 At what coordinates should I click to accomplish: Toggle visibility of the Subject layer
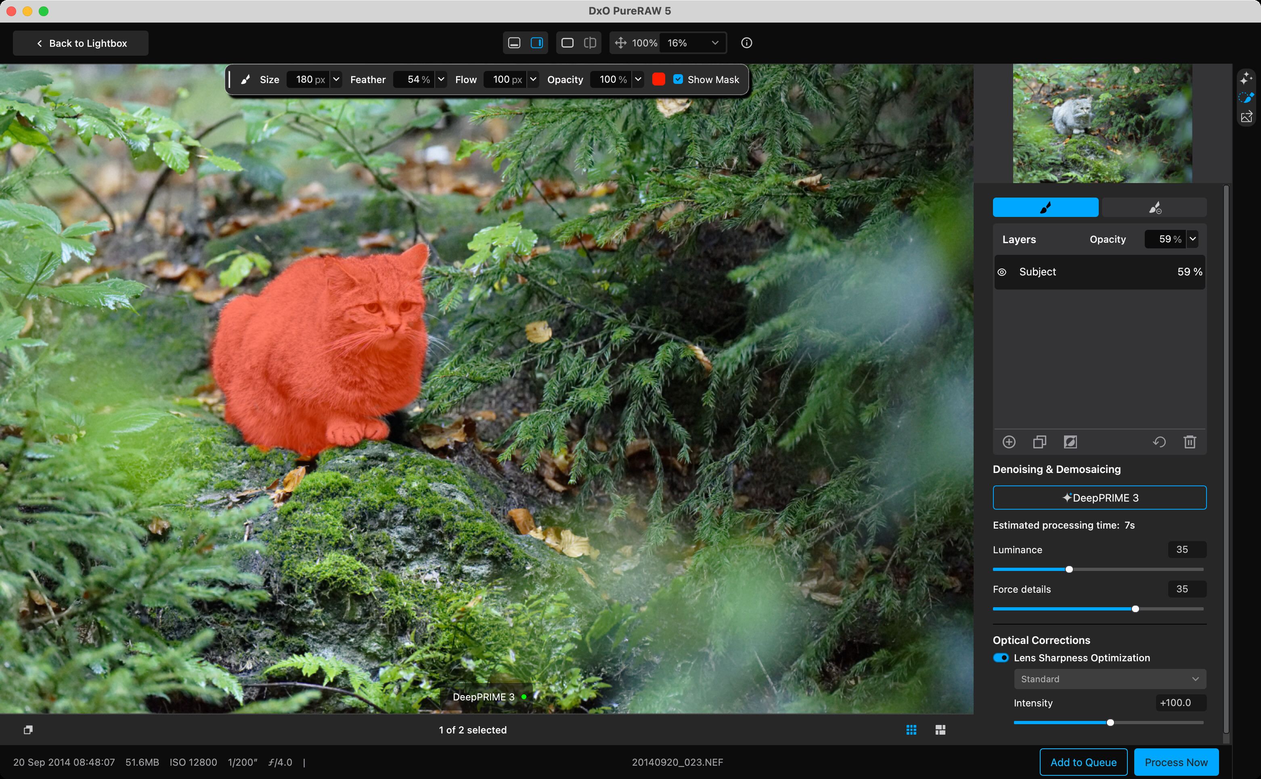click(1001, 272)
